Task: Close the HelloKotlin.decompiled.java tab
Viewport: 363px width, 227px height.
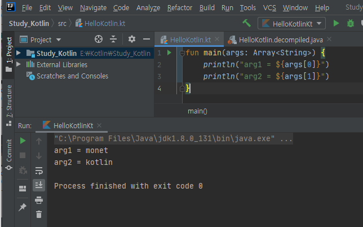Action: [329, 39]
